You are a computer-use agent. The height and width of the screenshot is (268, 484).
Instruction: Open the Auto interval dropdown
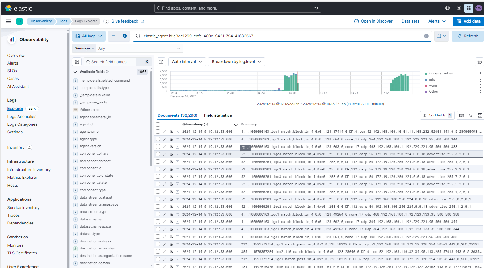click(187, 62)
